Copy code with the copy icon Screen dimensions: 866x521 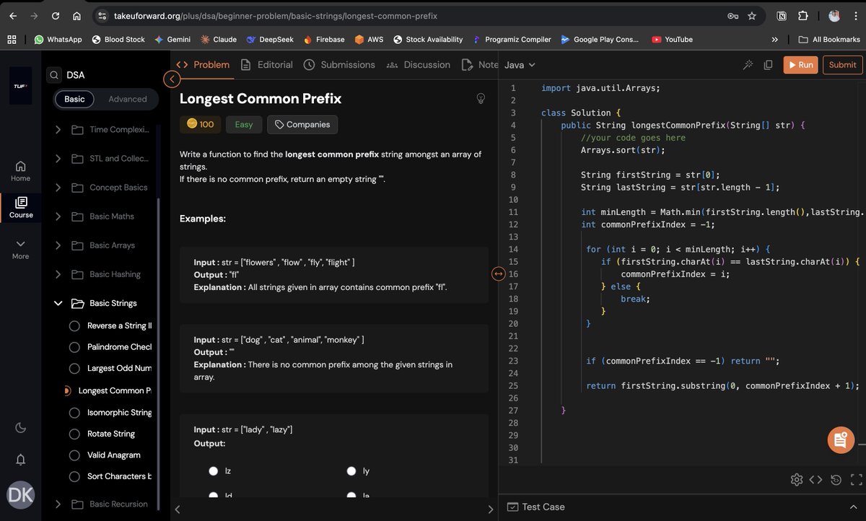pos(768,65)
